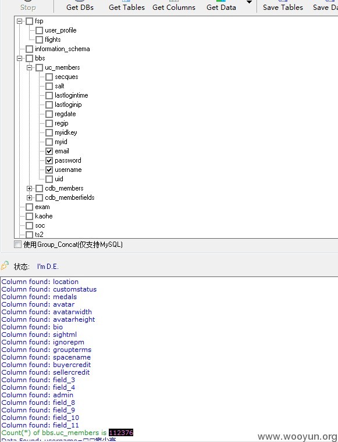Check the information_schema checkbox
Viewport: 338px width, 442px height.
coord(29,49)
